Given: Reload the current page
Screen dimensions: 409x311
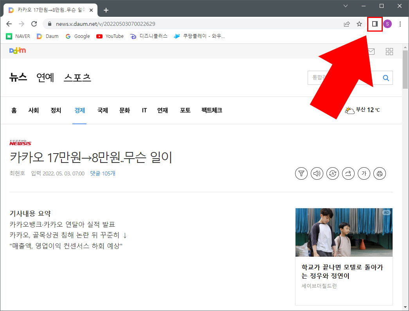Looking at the screenshot, I should pyautogui.click(x=34, y=23).
